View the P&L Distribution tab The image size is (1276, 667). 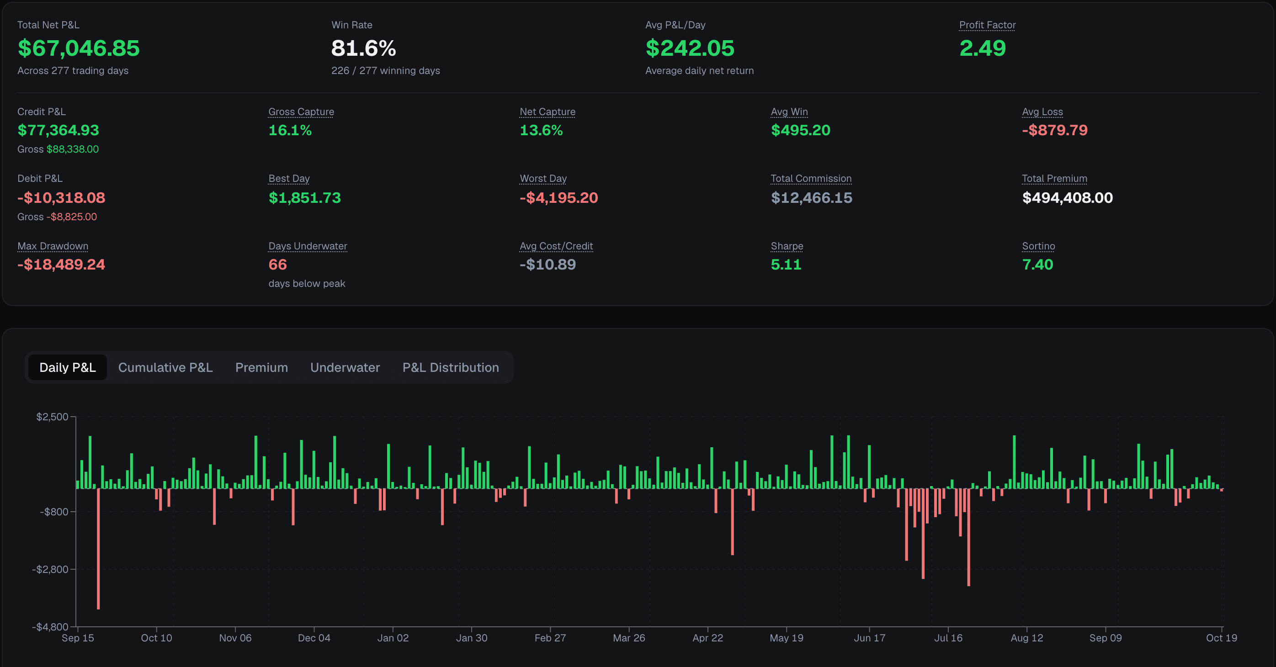451,367
